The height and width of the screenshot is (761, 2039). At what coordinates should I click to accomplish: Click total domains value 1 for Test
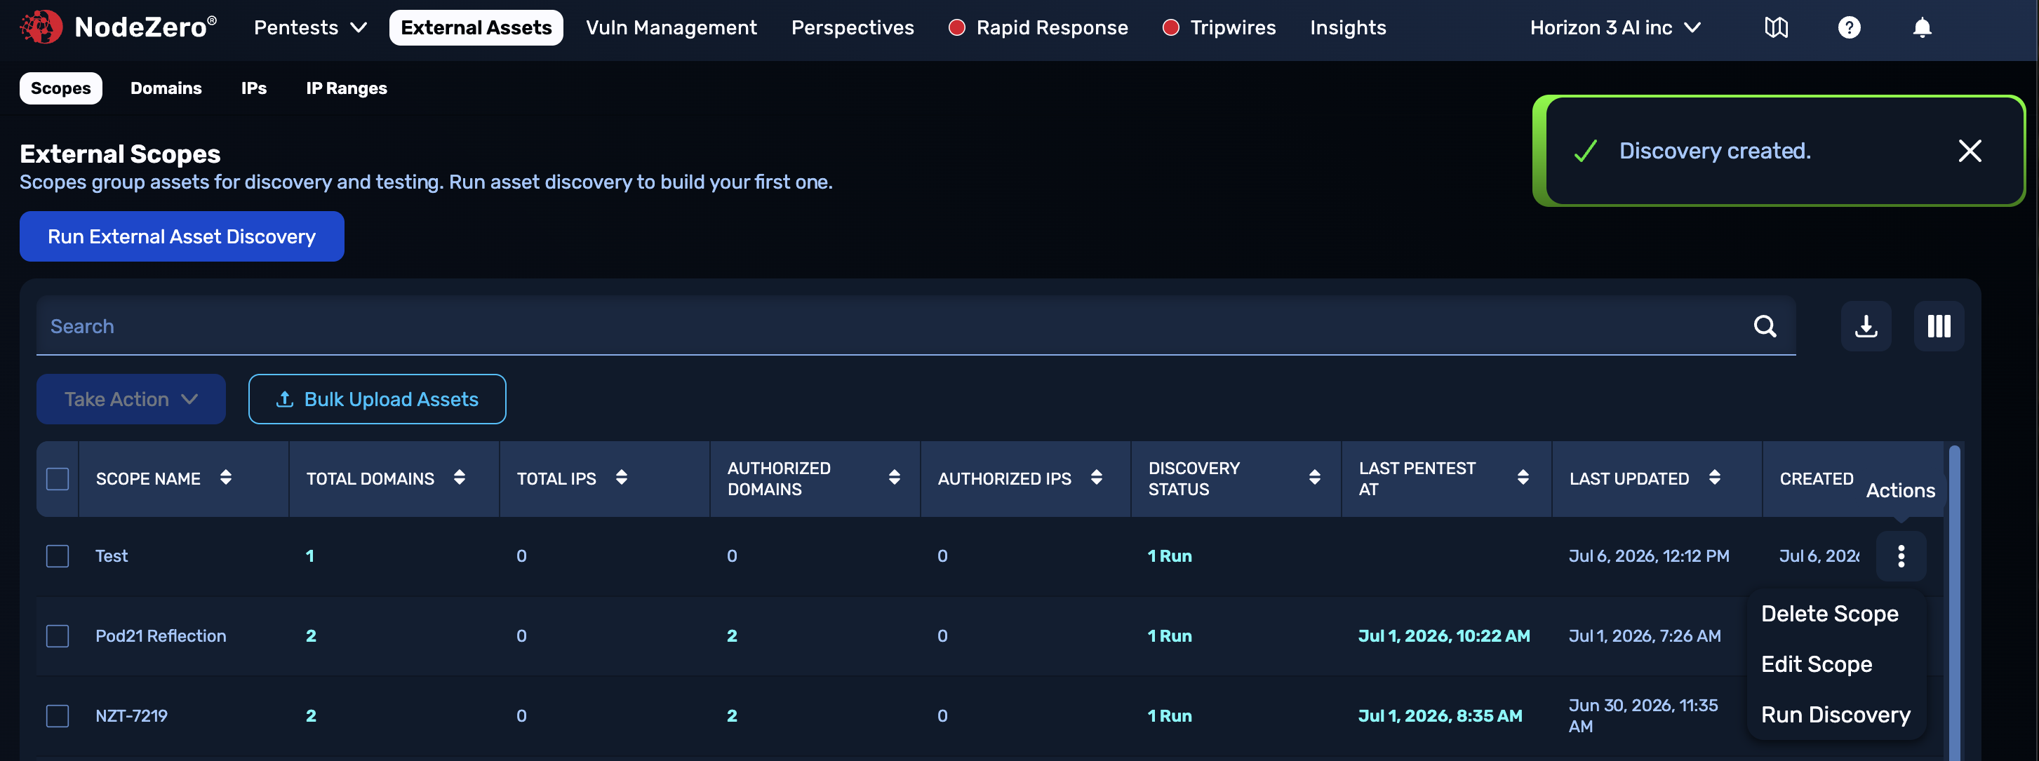click(310, 556)
